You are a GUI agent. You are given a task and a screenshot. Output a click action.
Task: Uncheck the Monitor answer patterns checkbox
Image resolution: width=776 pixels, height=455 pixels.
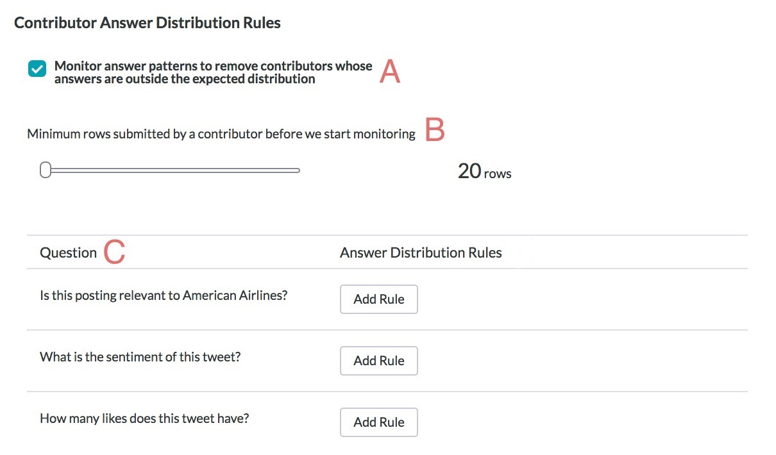pyautogui.click(x=37, y=69)
